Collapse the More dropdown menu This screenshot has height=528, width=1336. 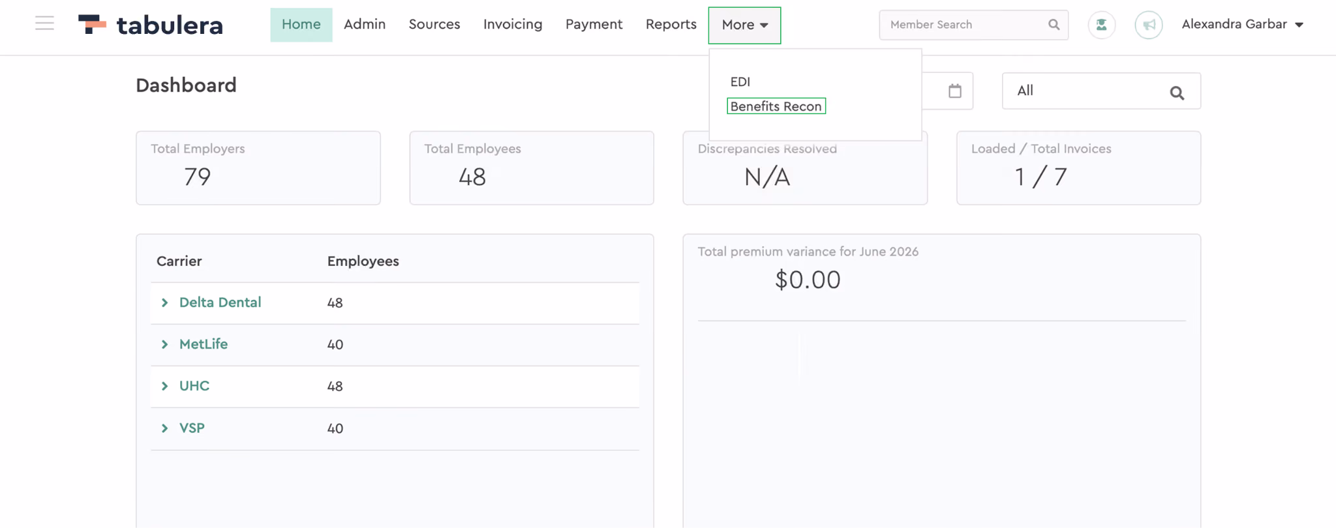tap(744, 25)
